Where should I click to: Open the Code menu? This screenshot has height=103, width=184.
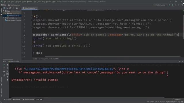(24, 2)
